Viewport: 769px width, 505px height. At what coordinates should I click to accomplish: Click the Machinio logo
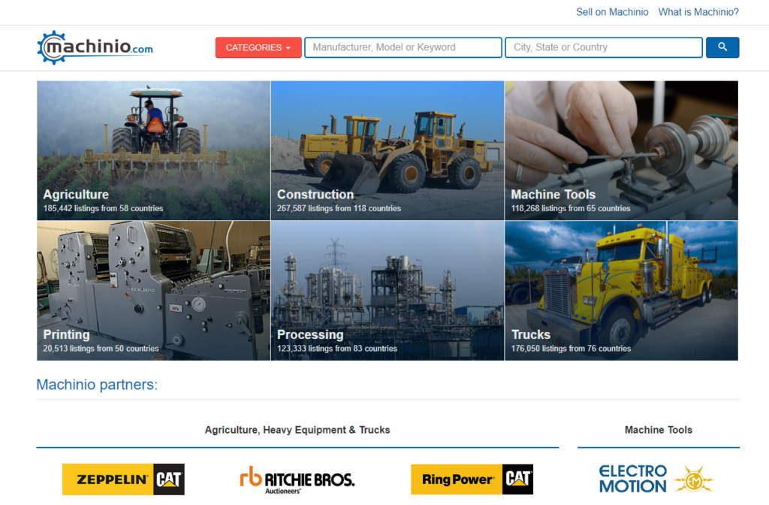coord(94,47)
